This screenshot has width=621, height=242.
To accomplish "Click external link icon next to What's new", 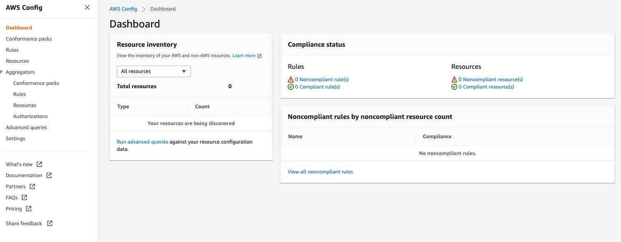I will (x=40, y=164).
